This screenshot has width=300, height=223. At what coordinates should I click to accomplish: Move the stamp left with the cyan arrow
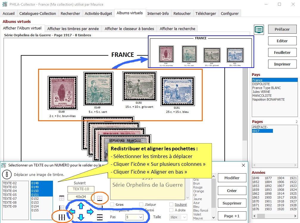click(x=72, y=211)
